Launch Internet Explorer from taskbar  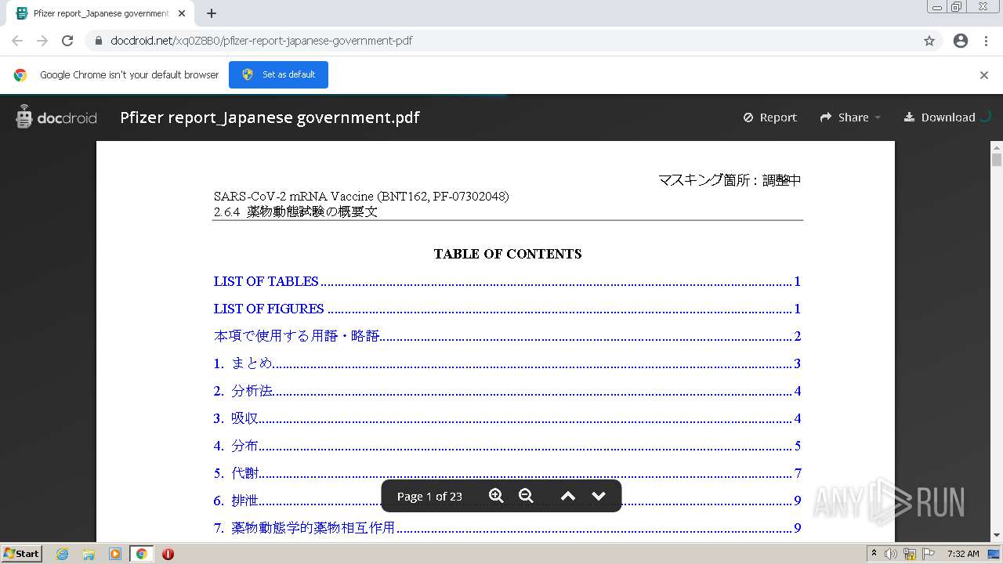63,554
